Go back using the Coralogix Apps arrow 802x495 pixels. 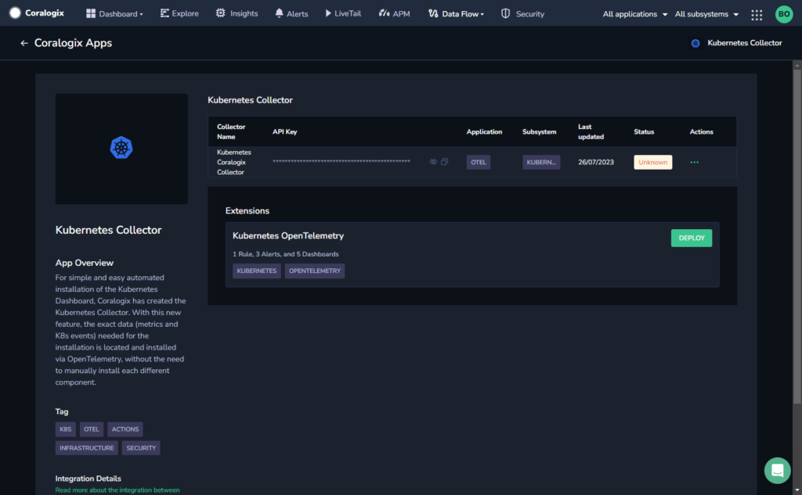coord(24,44)
